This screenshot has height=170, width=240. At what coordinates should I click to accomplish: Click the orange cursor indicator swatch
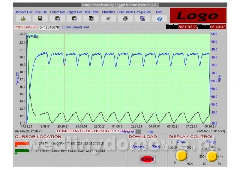[x=22, y=144]
